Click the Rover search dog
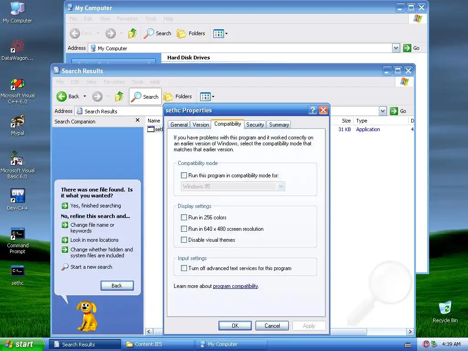This screenshot has width=468, height=351. pos(86,316)
